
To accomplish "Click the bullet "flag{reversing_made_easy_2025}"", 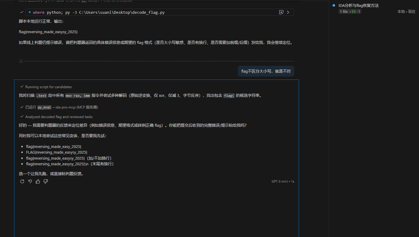I will point(54,146).
